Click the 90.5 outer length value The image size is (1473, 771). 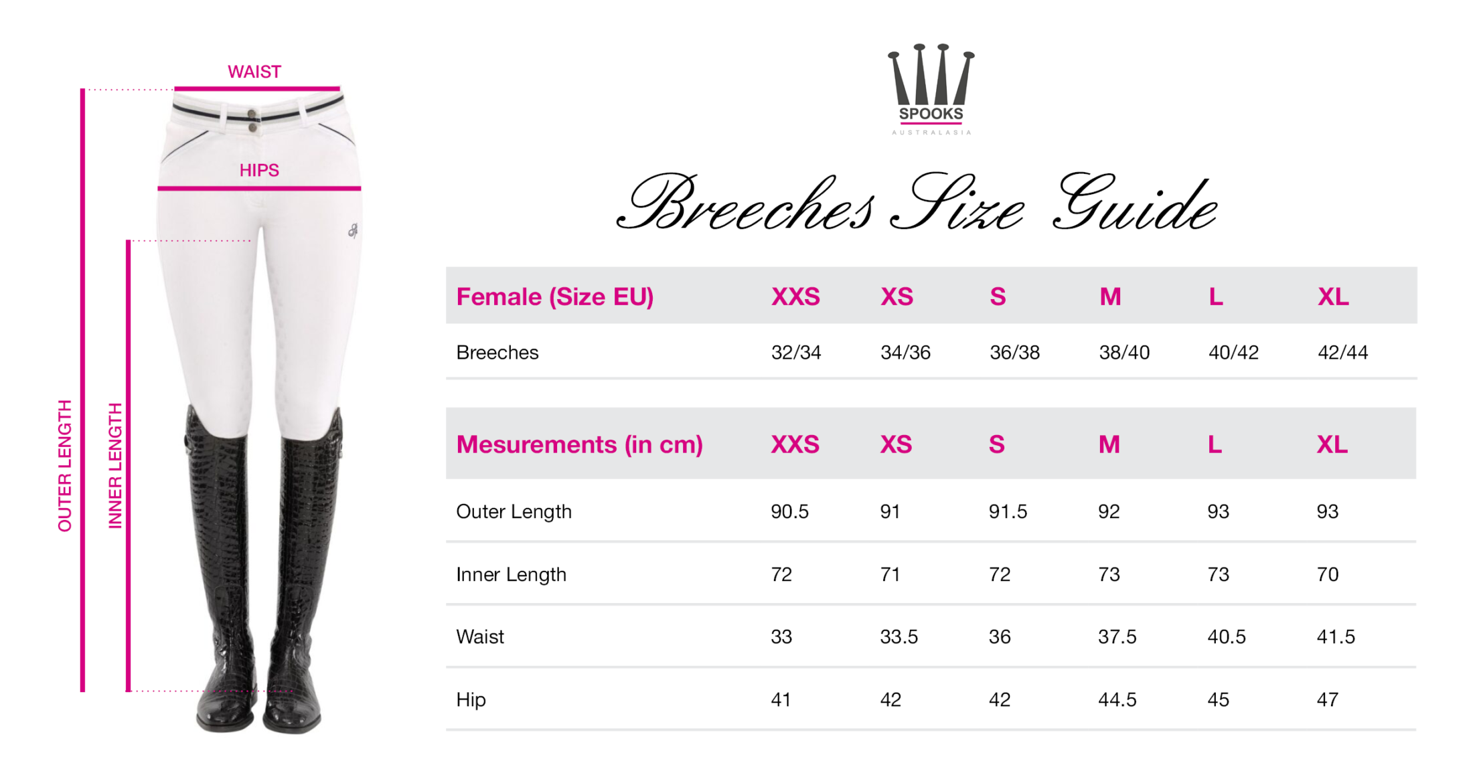(789, 512)
